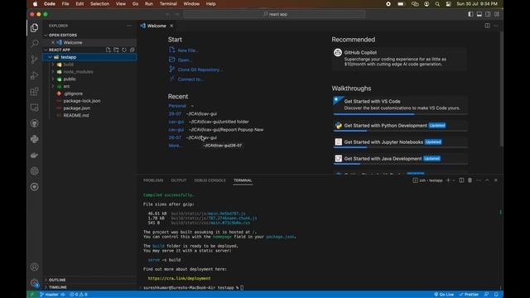The width and height of the screenshot is (530, 298).
Task: Split the terminal panel
Action: pos(461,180)
